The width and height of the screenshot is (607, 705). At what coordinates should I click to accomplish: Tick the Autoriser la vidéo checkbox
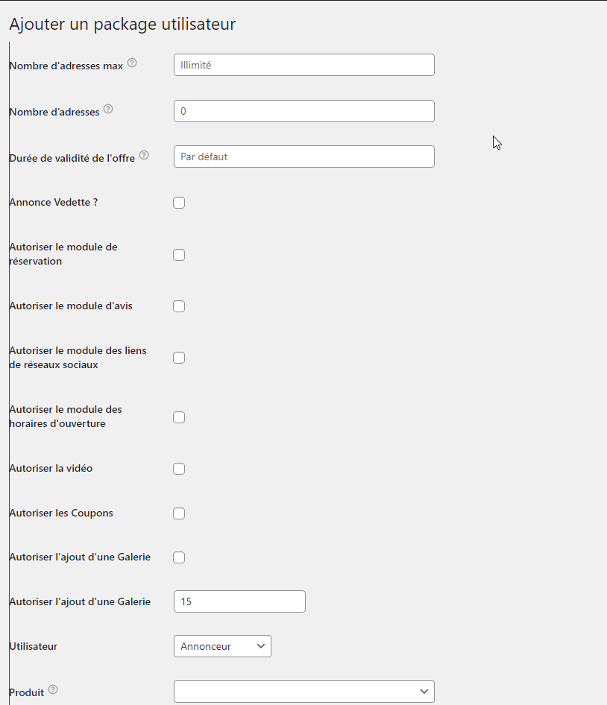(x=179, y=469)
